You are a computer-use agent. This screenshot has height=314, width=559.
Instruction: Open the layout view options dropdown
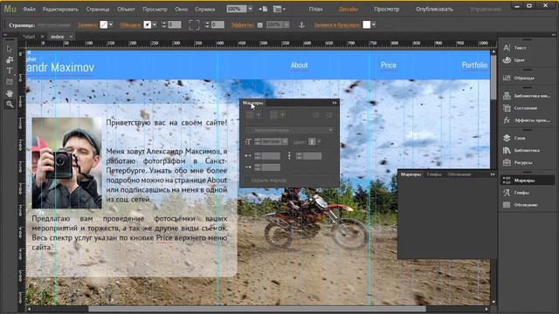pos(279,9)
